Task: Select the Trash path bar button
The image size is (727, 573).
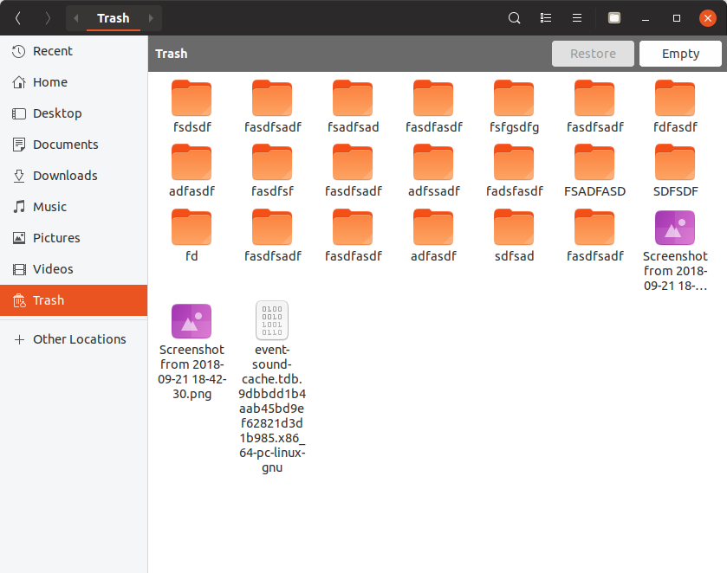Action: [114, 18]
